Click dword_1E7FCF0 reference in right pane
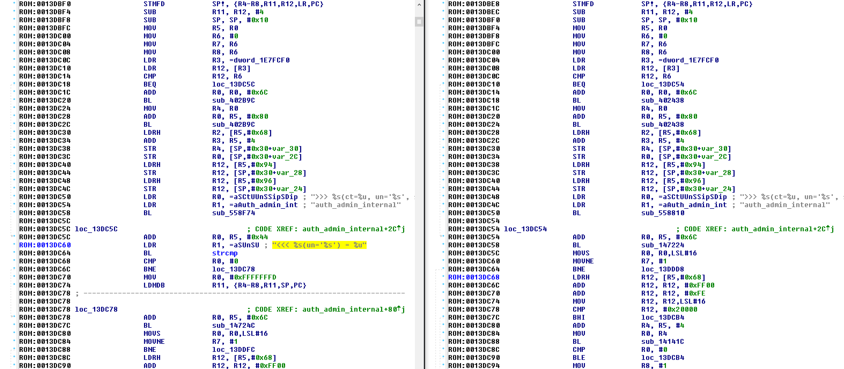 click(x=691, y=60)
